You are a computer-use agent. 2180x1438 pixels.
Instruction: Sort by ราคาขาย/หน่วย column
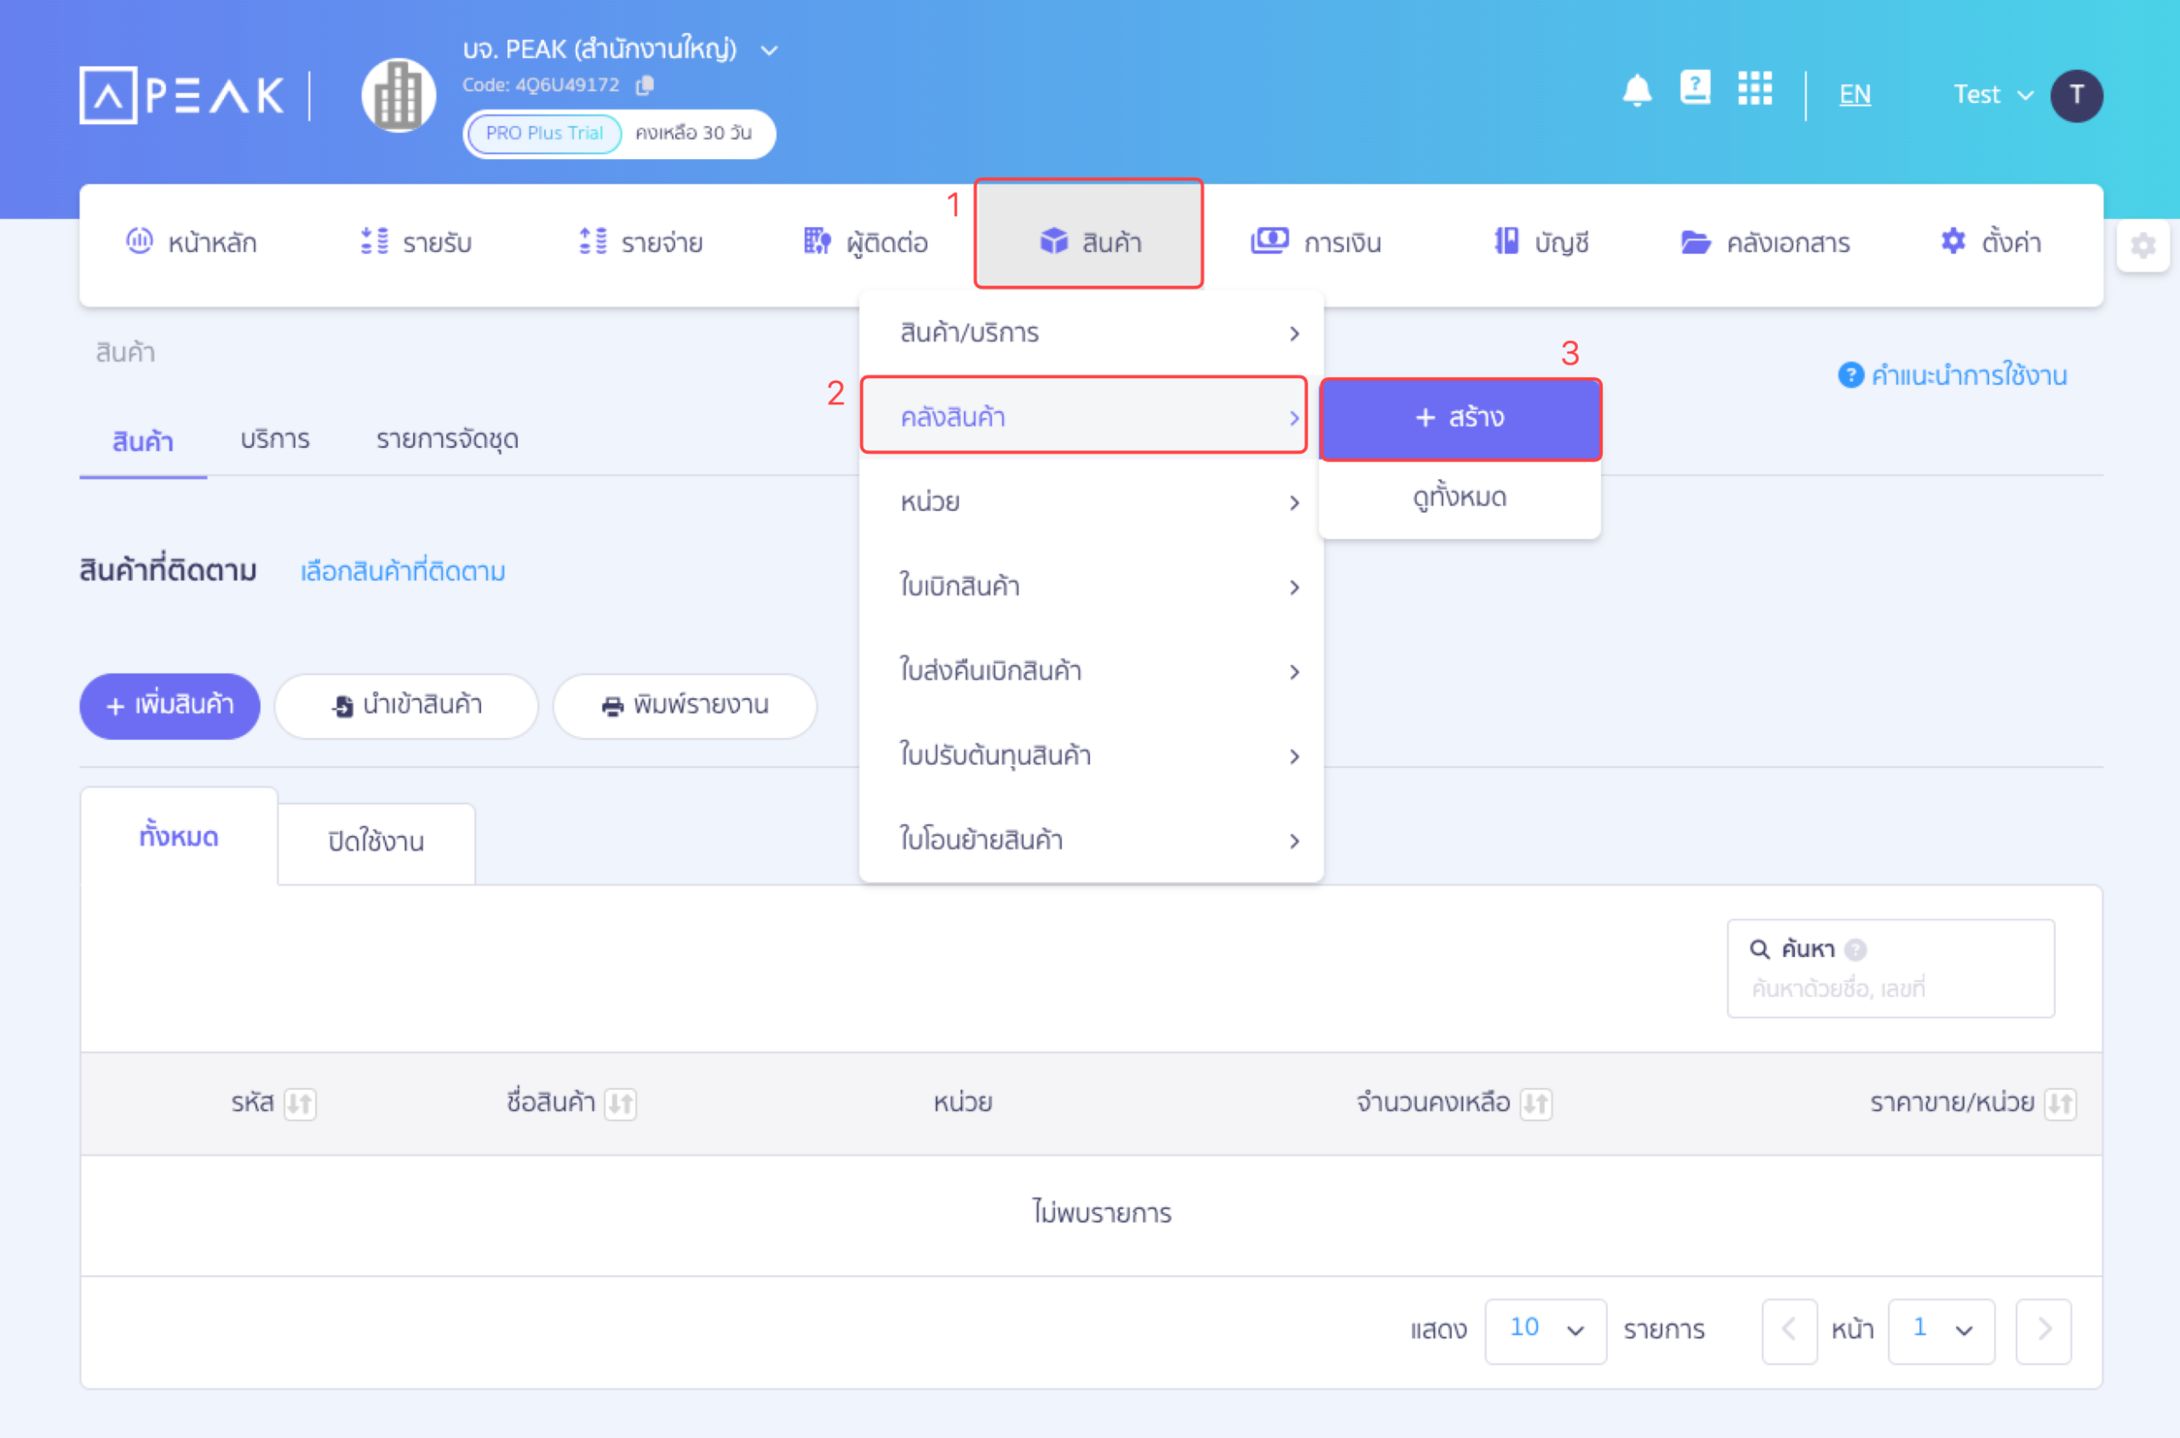[x=2060, y=1103]
